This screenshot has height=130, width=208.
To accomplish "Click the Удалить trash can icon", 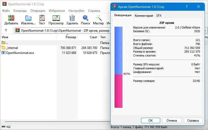I will [x=72, y=18].
